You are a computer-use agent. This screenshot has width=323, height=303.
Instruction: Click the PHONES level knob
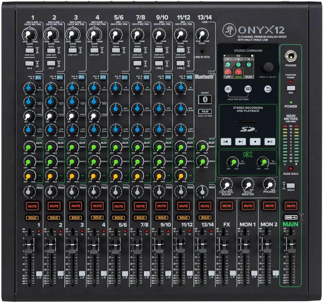(269, 184)
